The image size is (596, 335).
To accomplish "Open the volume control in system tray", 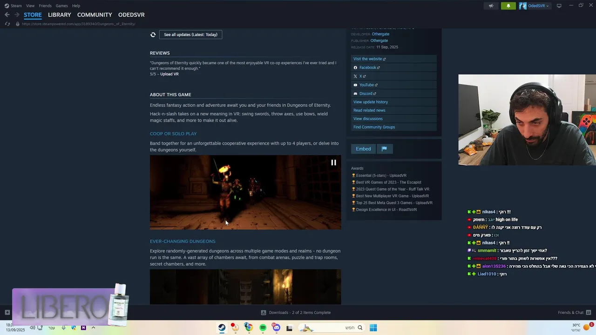I will click(32, 328).
